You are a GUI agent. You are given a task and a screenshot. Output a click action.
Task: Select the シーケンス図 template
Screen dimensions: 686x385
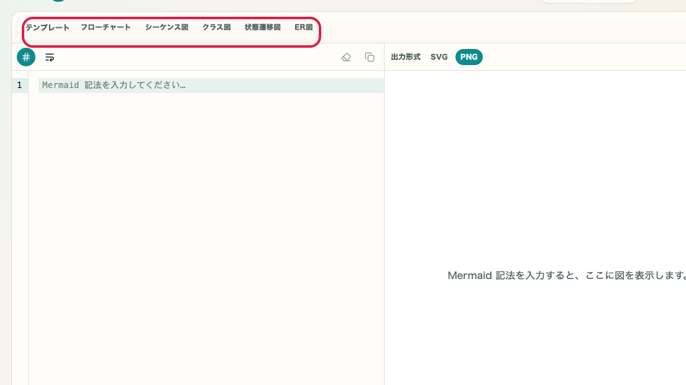167,27
